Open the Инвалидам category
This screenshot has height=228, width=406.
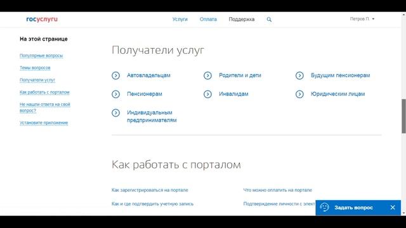tap(233, 94)
